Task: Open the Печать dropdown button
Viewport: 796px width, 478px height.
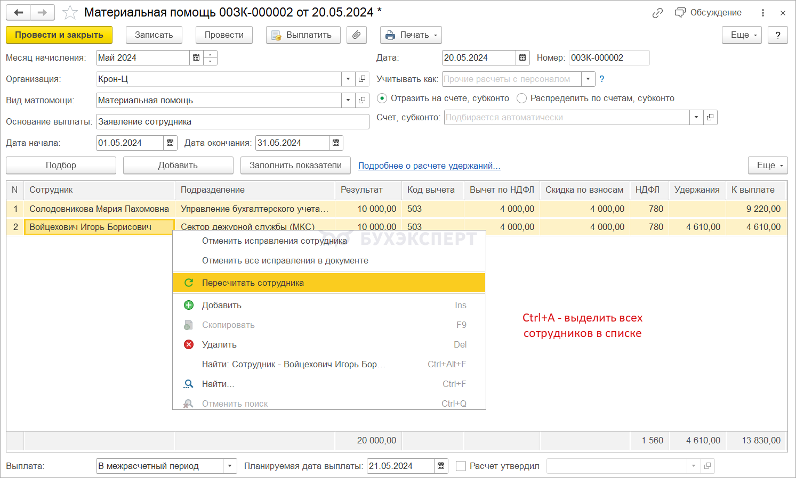Action: click(x=411, y=35)
